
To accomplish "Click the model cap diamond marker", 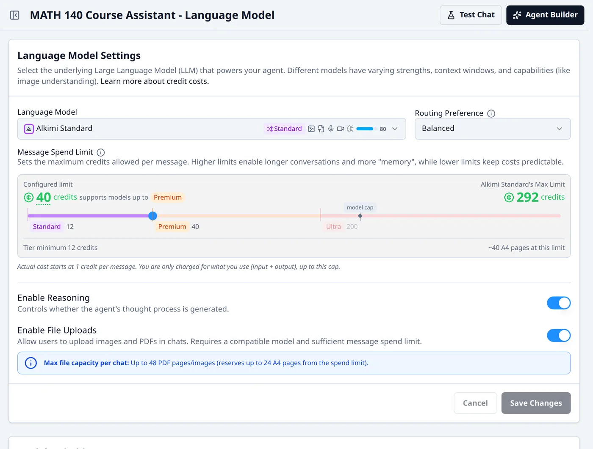I will pyautogui.click(x=360, y=216).
